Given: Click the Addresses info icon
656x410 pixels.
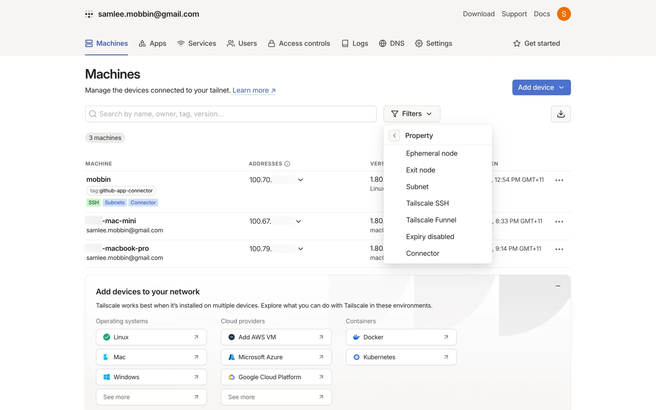Looking at the screenshot, I should [287, 164].
